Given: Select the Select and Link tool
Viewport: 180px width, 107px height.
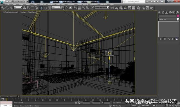Looking at the screenshot, I should pyautogui.click(x=3, y=8).
